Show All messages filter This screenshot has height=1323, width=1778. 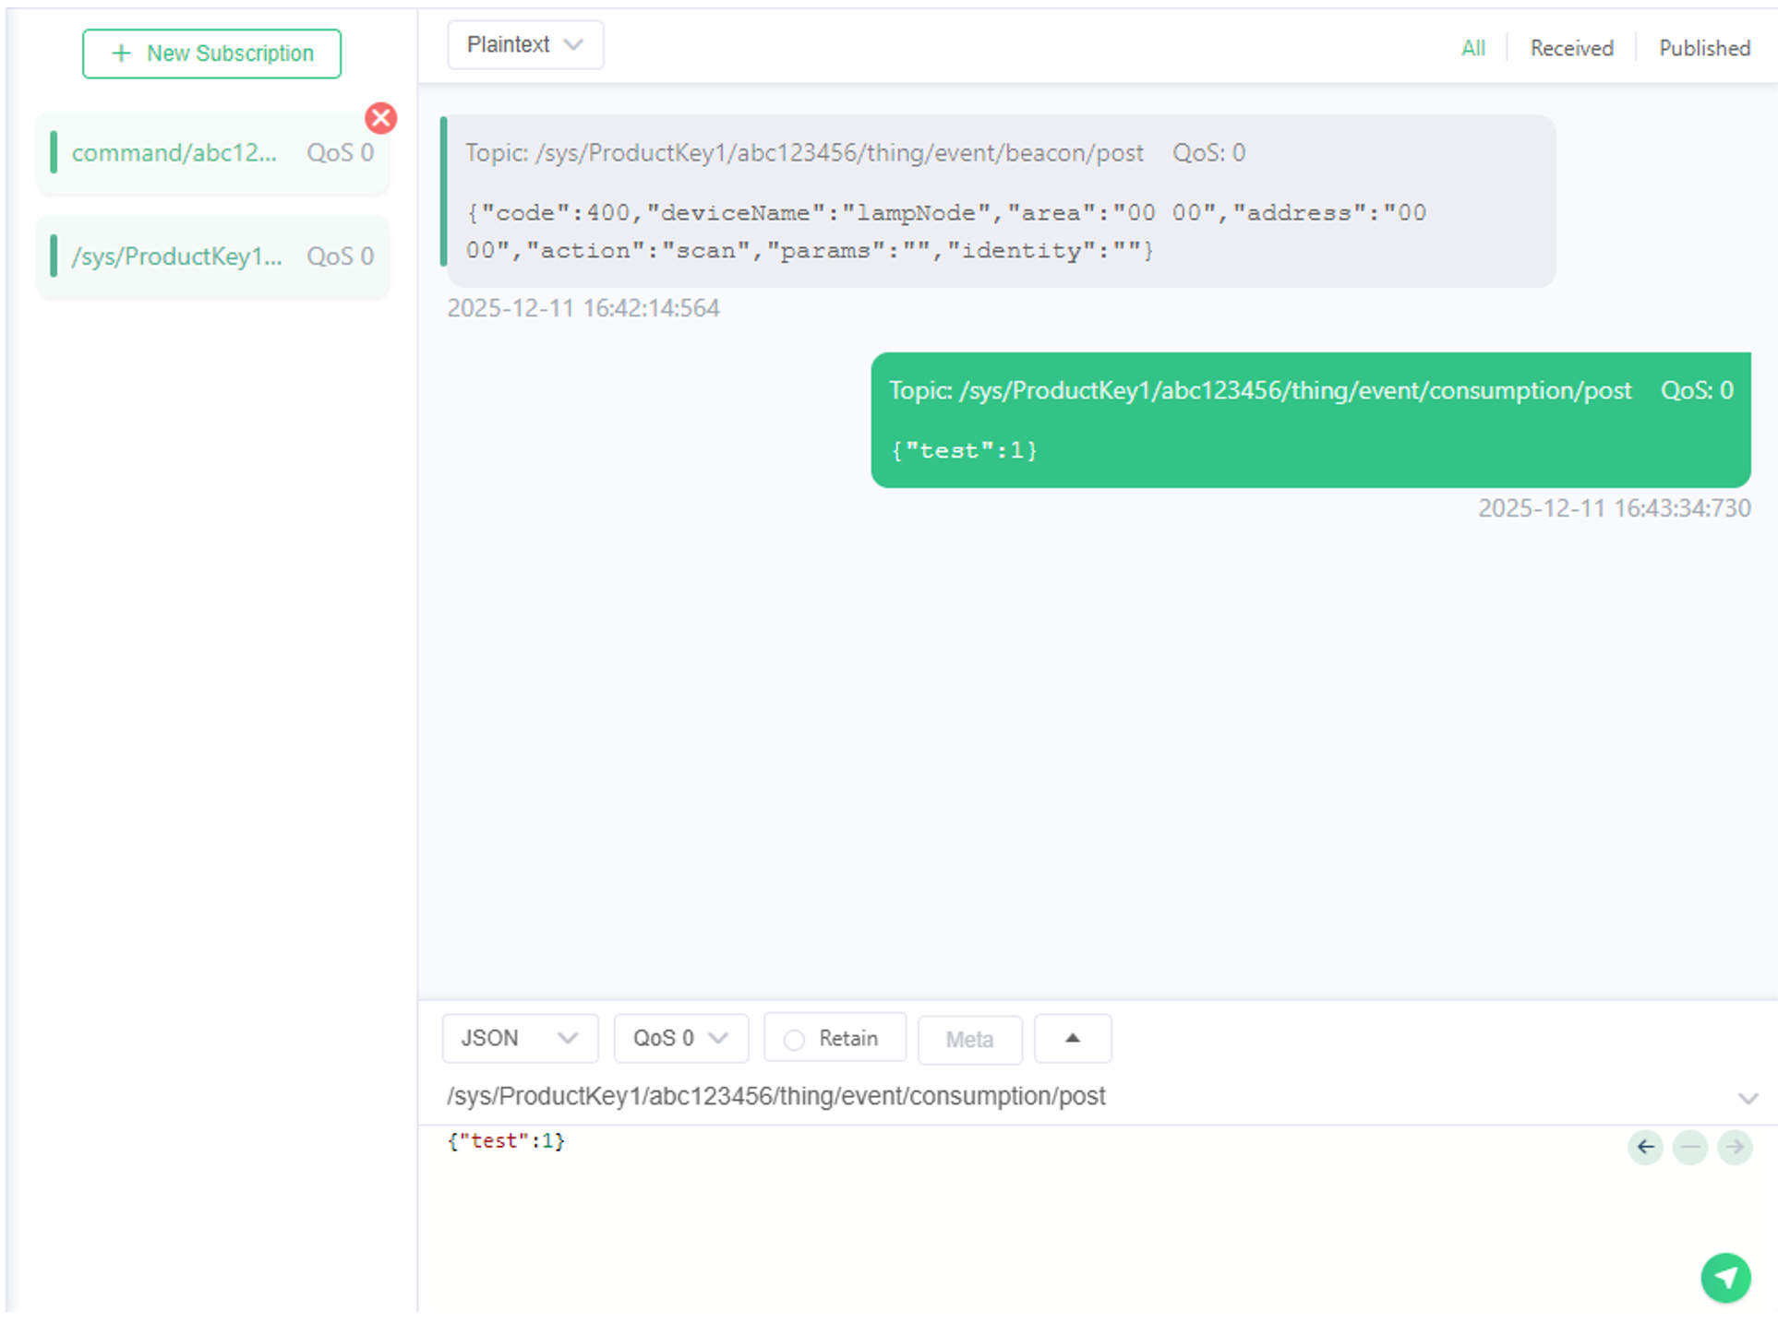tap(1472, 48)
